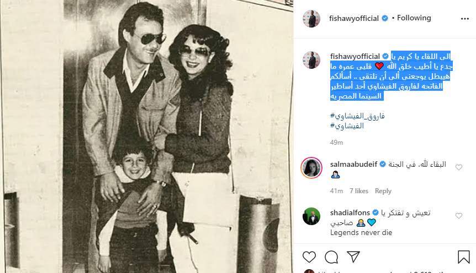This screenshot has width=476, height=273.
Task: Open fishawyofficial avatar beside the caption
Action: click(x=311, y=60)
